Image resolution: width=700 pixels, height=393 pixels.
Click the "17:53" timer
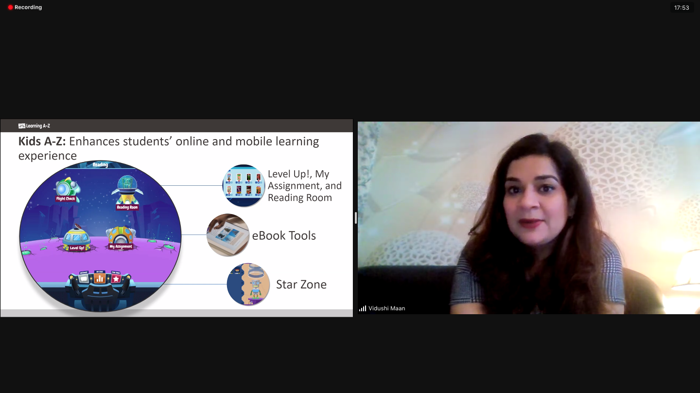coord(682,7)
